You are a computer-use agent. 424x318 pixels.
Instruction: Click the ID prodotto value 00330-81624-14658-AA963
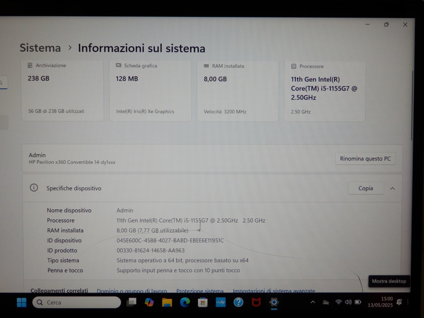151,250
